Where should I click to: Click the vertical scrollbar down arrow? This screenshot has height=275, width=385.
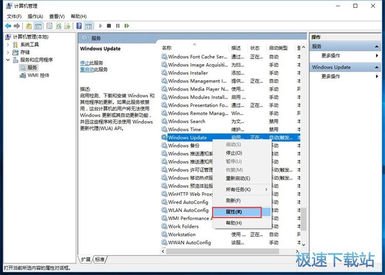click(x=304, y=245)
